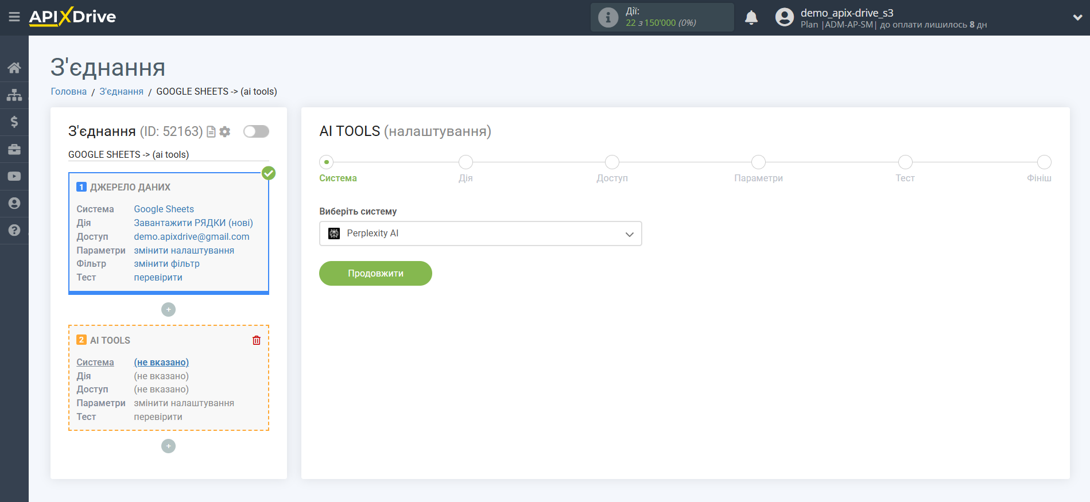
Task: Open the connections sitemap sidebar icon
Action: point(14,95)
